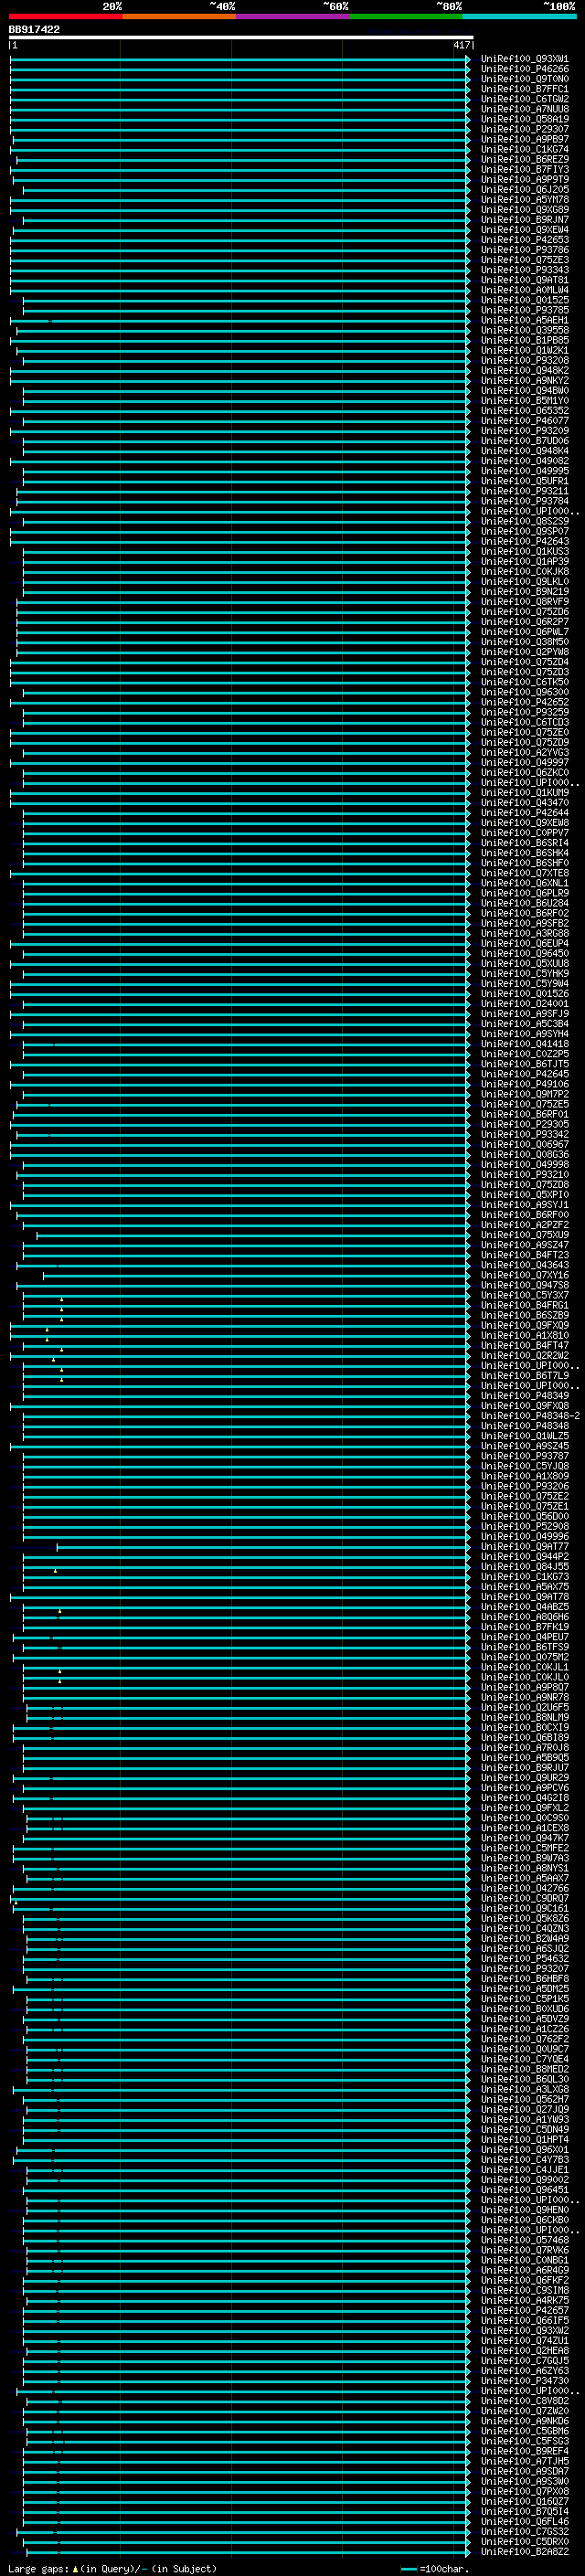The image size is (585, 2576).
Task: Open hit UniRef100_B4FT23
Action: click(x=525, y=1255)
